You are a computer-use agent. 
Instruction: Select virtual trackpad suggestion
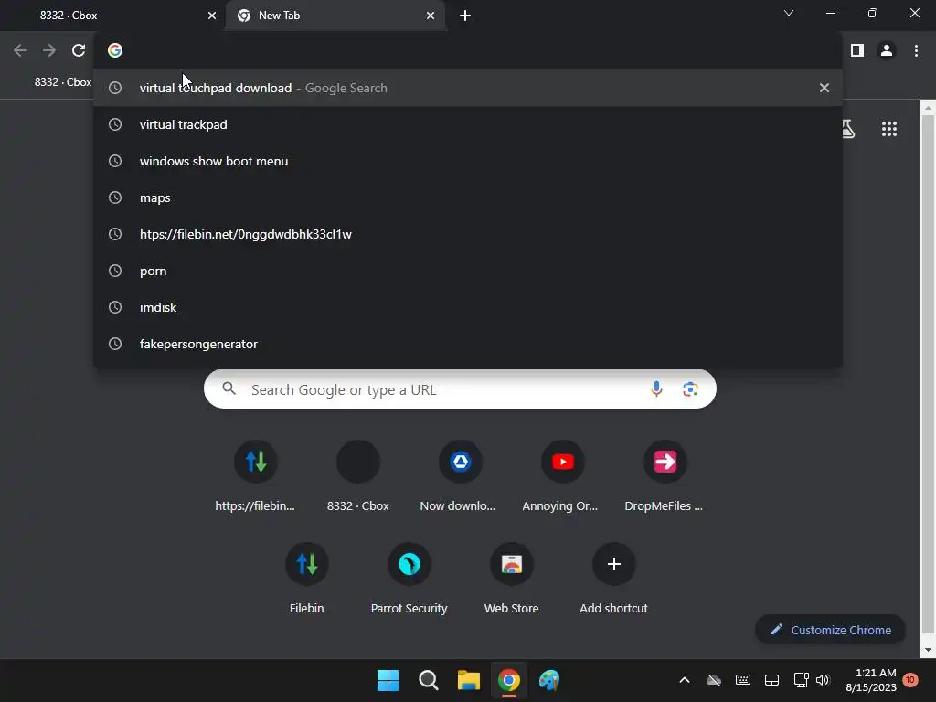(467, 124)
